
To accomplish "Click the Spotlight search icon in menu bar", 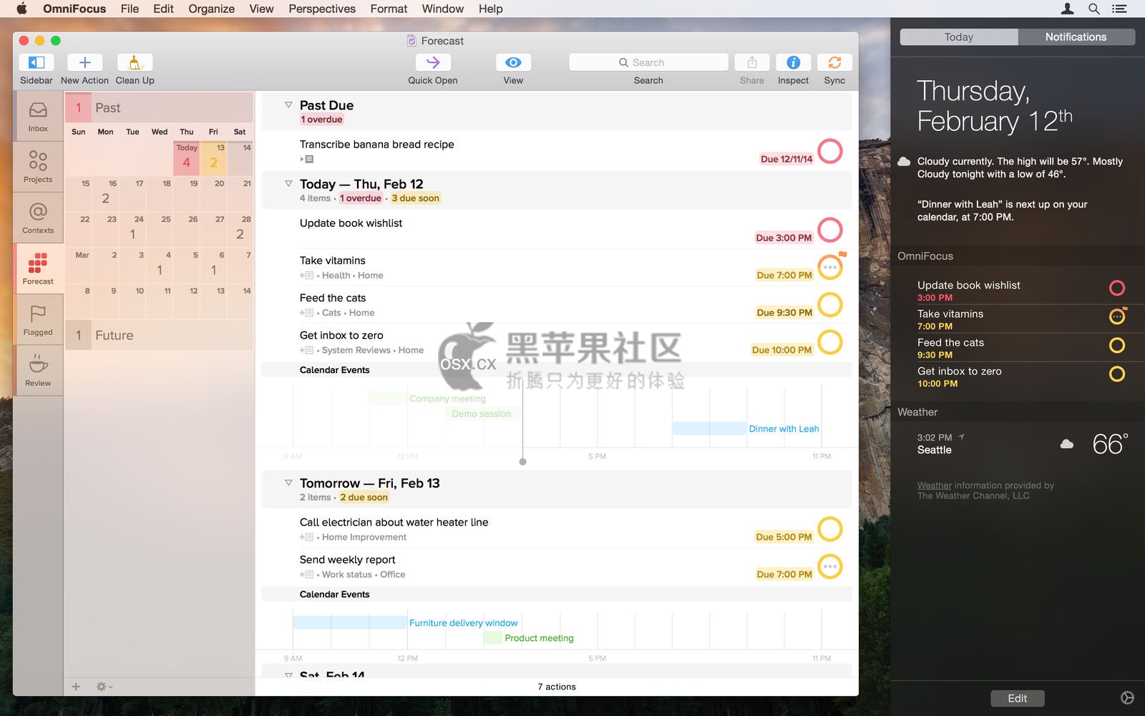I will pos(1094,9).
